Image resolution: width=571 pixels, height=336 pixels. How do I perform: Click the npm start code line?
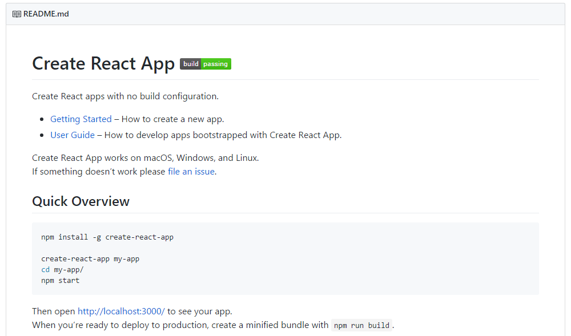coord(60,281)
